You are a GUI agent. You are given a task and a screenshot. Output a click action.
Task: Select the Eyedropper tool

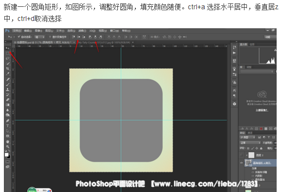[8, 74]
